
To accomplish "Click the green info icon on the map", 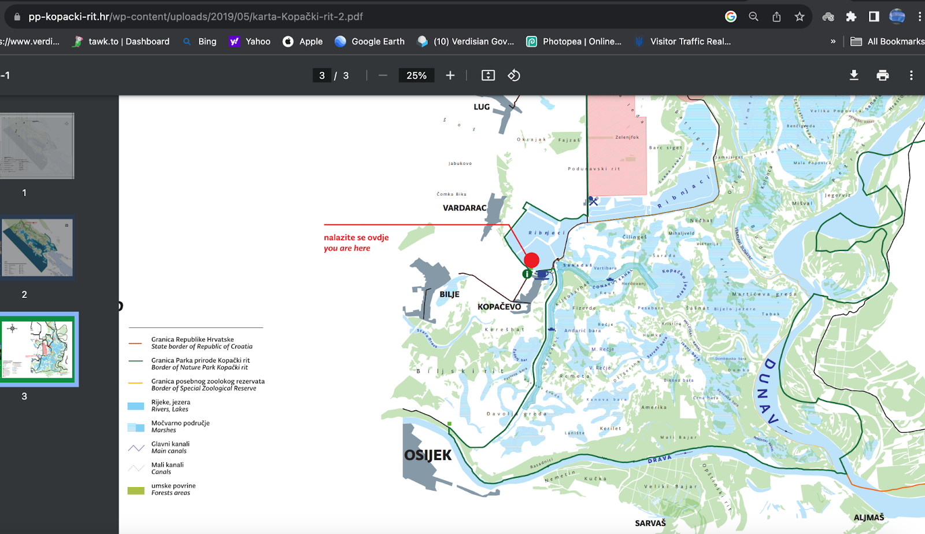I will point(527,274).
